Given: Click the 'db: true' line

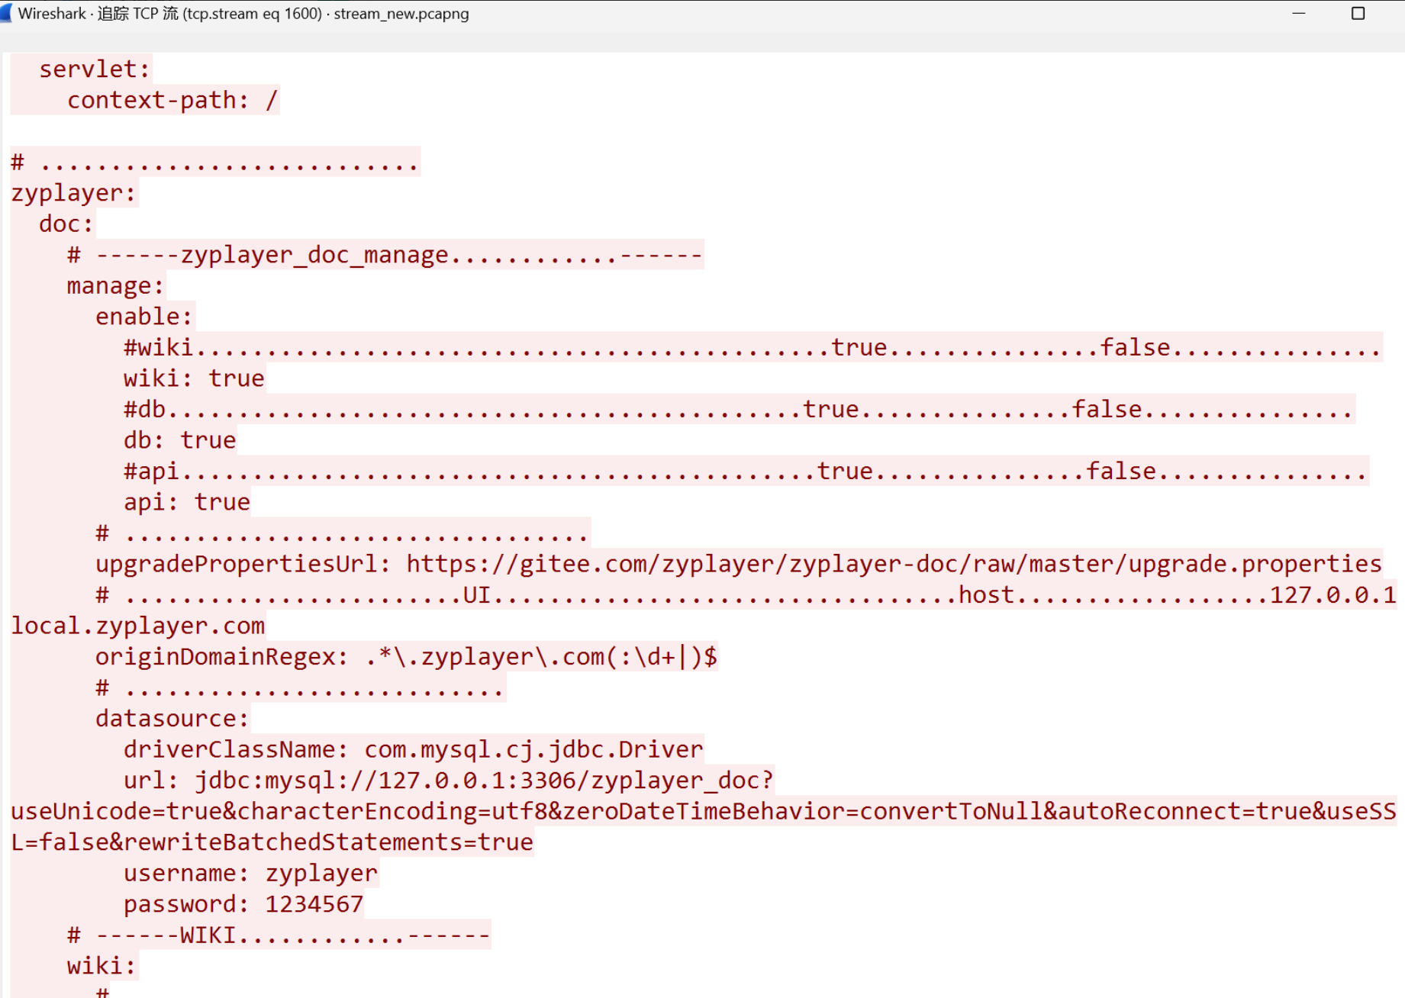Looking at the screenshot, I should pos(180,440).
